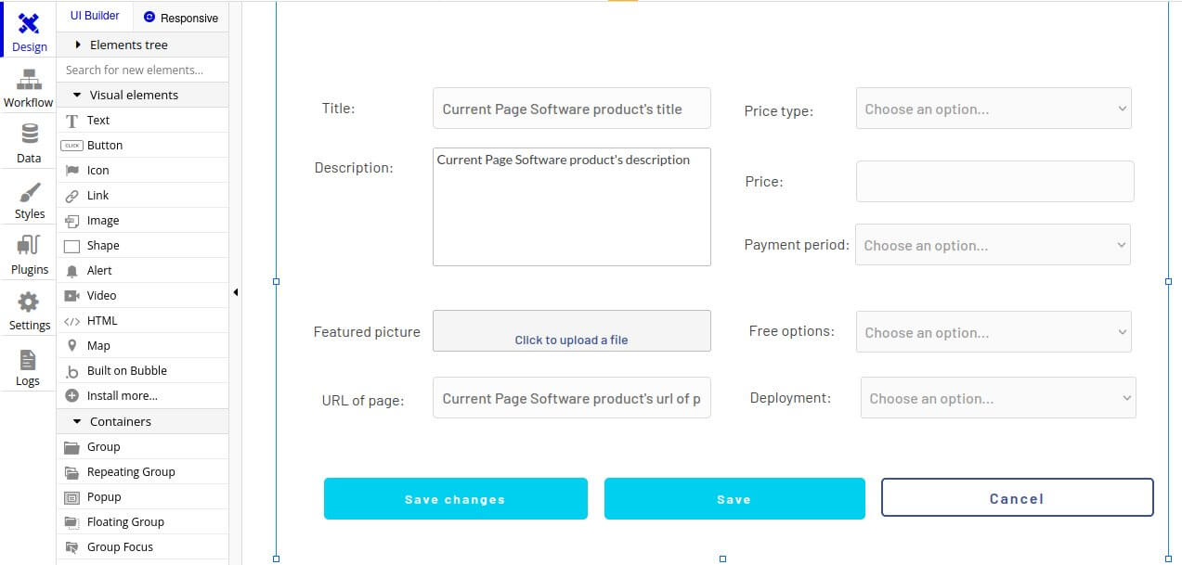Open the Data section icon
The image size is (1182, 565).
29,135
